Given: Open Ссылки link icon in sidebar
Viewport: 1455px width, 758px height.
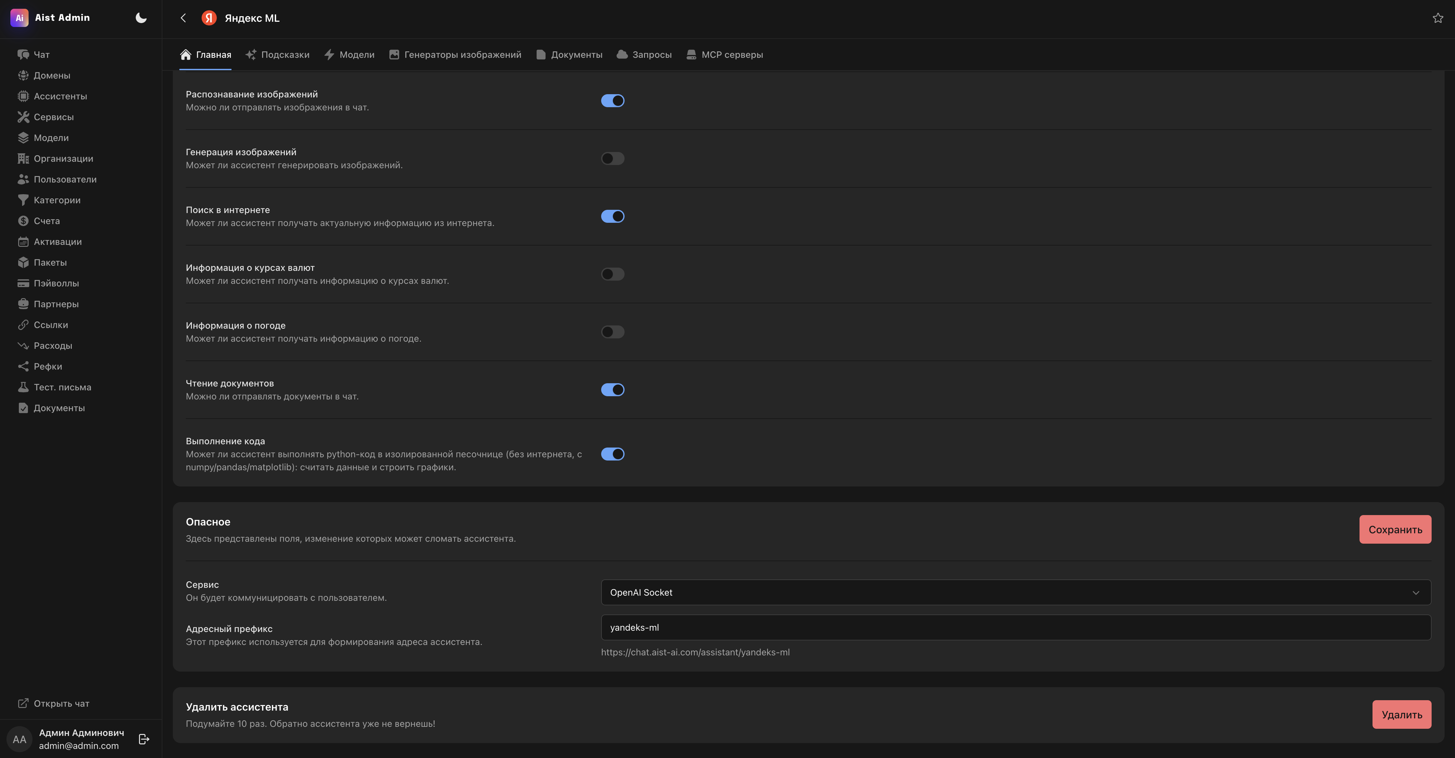Looking at the screenshot, I should pyautogui.click(x=23, y=325).
